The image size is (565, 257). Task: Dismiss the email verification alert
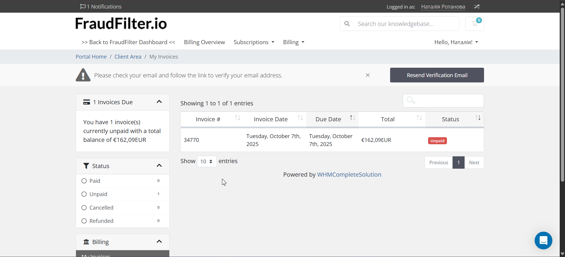click(367, 75)
